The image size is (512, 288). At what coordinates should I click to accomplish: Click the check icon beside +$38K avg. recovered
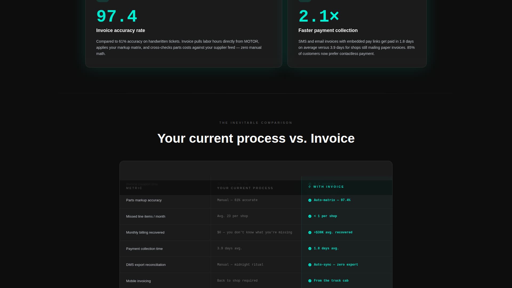310,233
